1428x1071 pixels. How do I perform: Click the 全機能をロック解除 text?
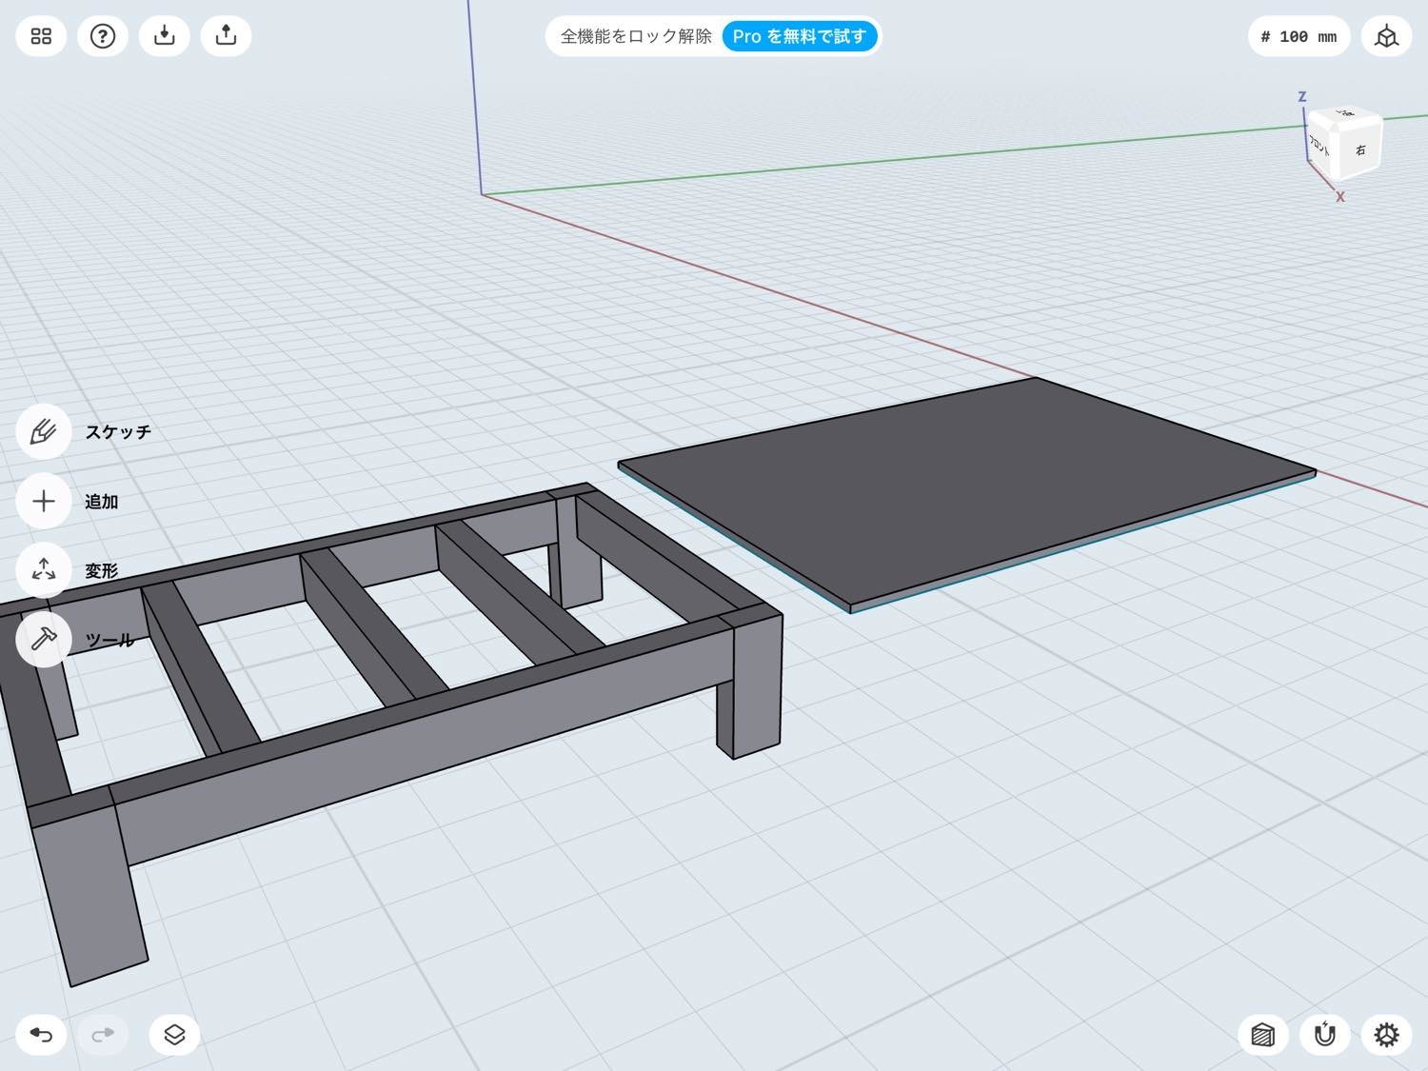(636, 36)
